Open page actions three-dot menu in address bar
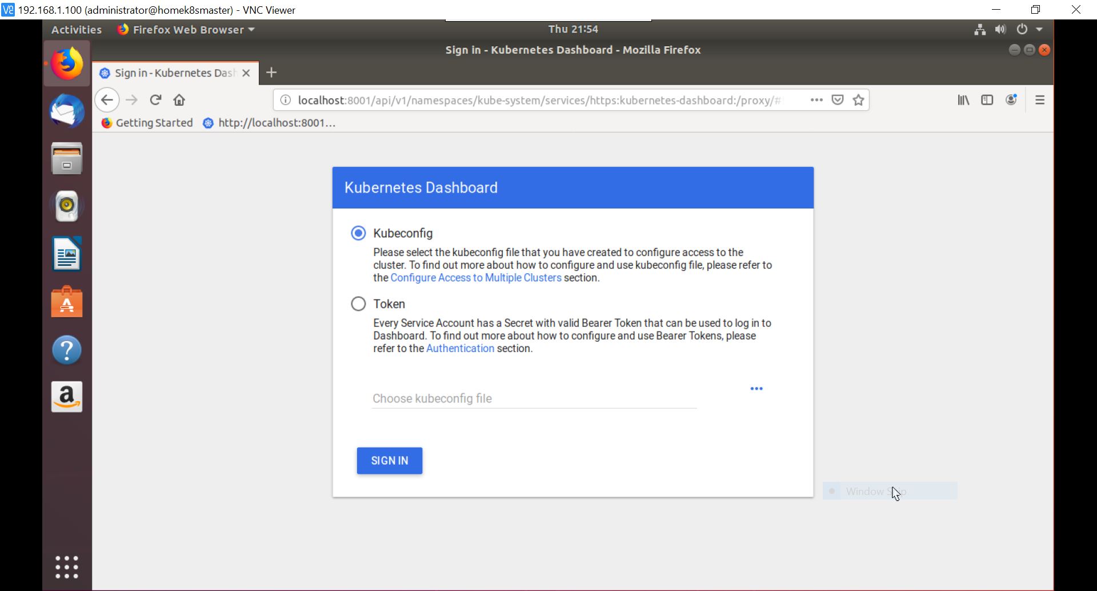This screenshot has width=1097, height=591. click(x=816, y=100)
